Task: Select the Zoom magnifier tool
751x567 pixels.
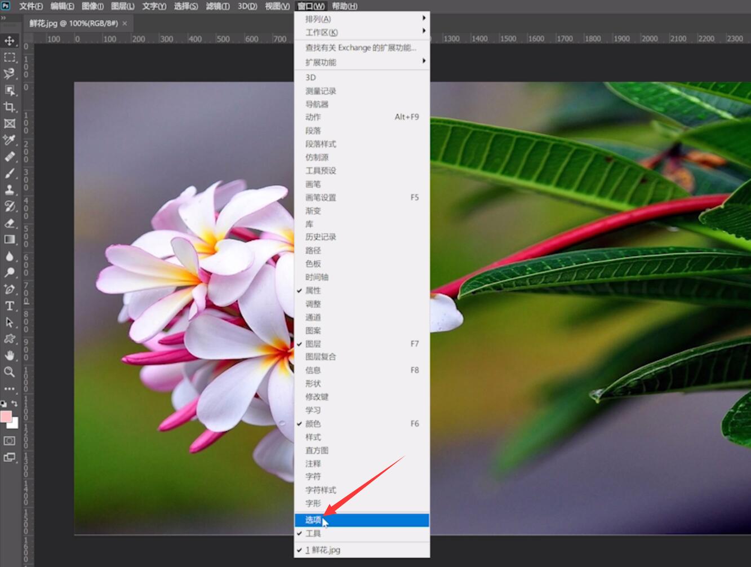Action: 10,372
